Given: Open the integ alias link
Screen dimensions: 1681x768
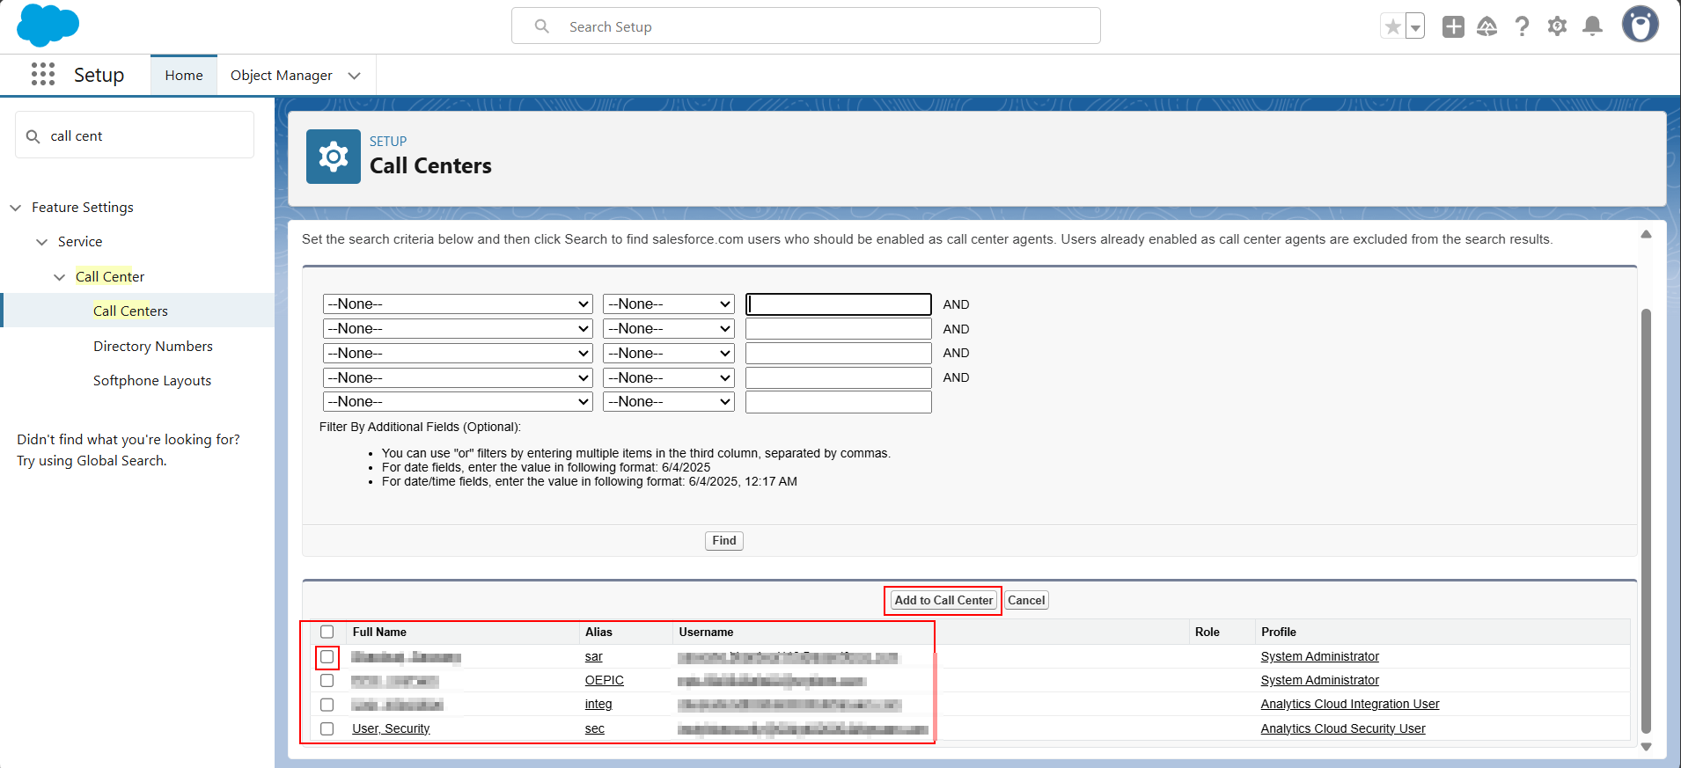Looking at the screenshot, I should pos(598,705).
